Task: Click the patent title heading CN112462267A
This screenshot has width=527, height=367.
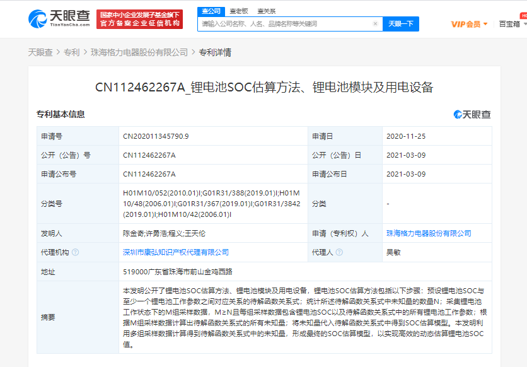Action: (x=263, y=87)
